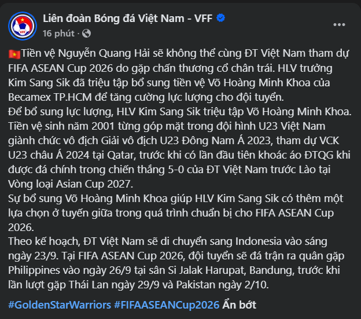Collapse the post using "Ẩn bớt"

[x=239, y=305]
